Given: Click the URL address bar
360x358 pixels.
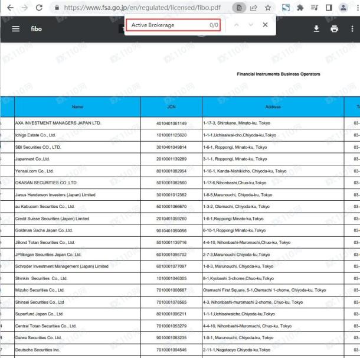Looking at the screenshot, I should coord(142,8).
